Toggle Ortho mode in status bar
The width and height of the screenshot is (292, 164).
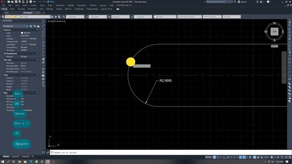pos(224,157)
